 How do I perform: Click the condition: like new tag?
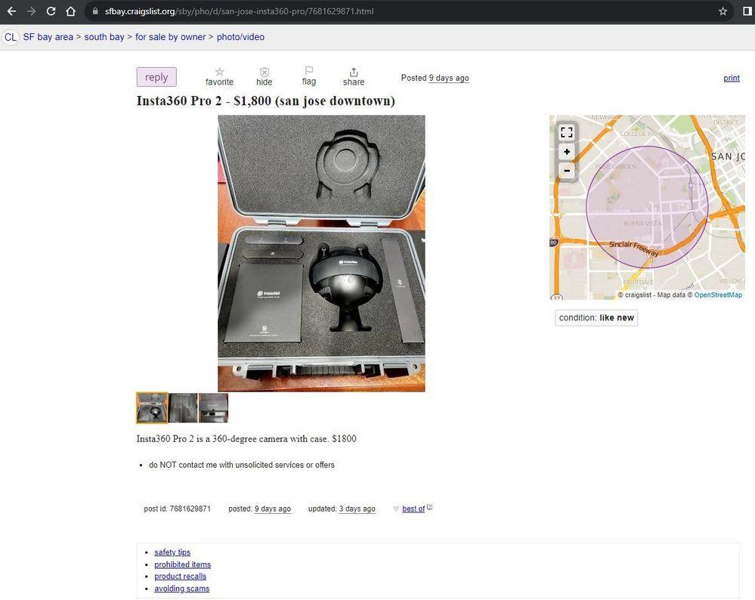click(x=596, y=318)
